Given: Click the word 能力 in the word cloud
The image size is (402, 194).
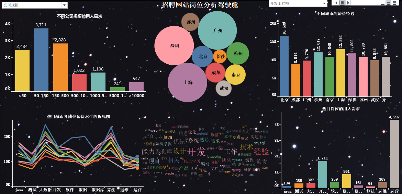Looking at the screenshot, I should (148, 151).
